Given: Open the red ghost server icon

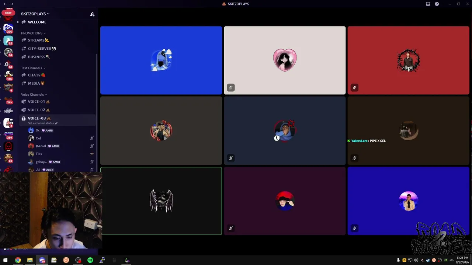Looking at the screenshot, I should [8, 146].
